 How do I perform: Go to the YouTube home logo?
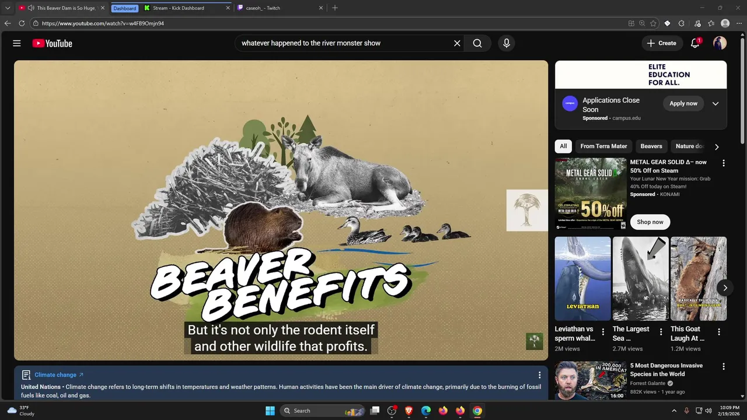tap(52, 43)
